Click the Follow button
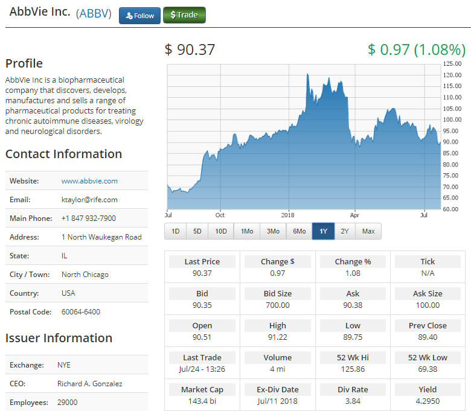This screenshot has width=471, height=411. [139, 16]
